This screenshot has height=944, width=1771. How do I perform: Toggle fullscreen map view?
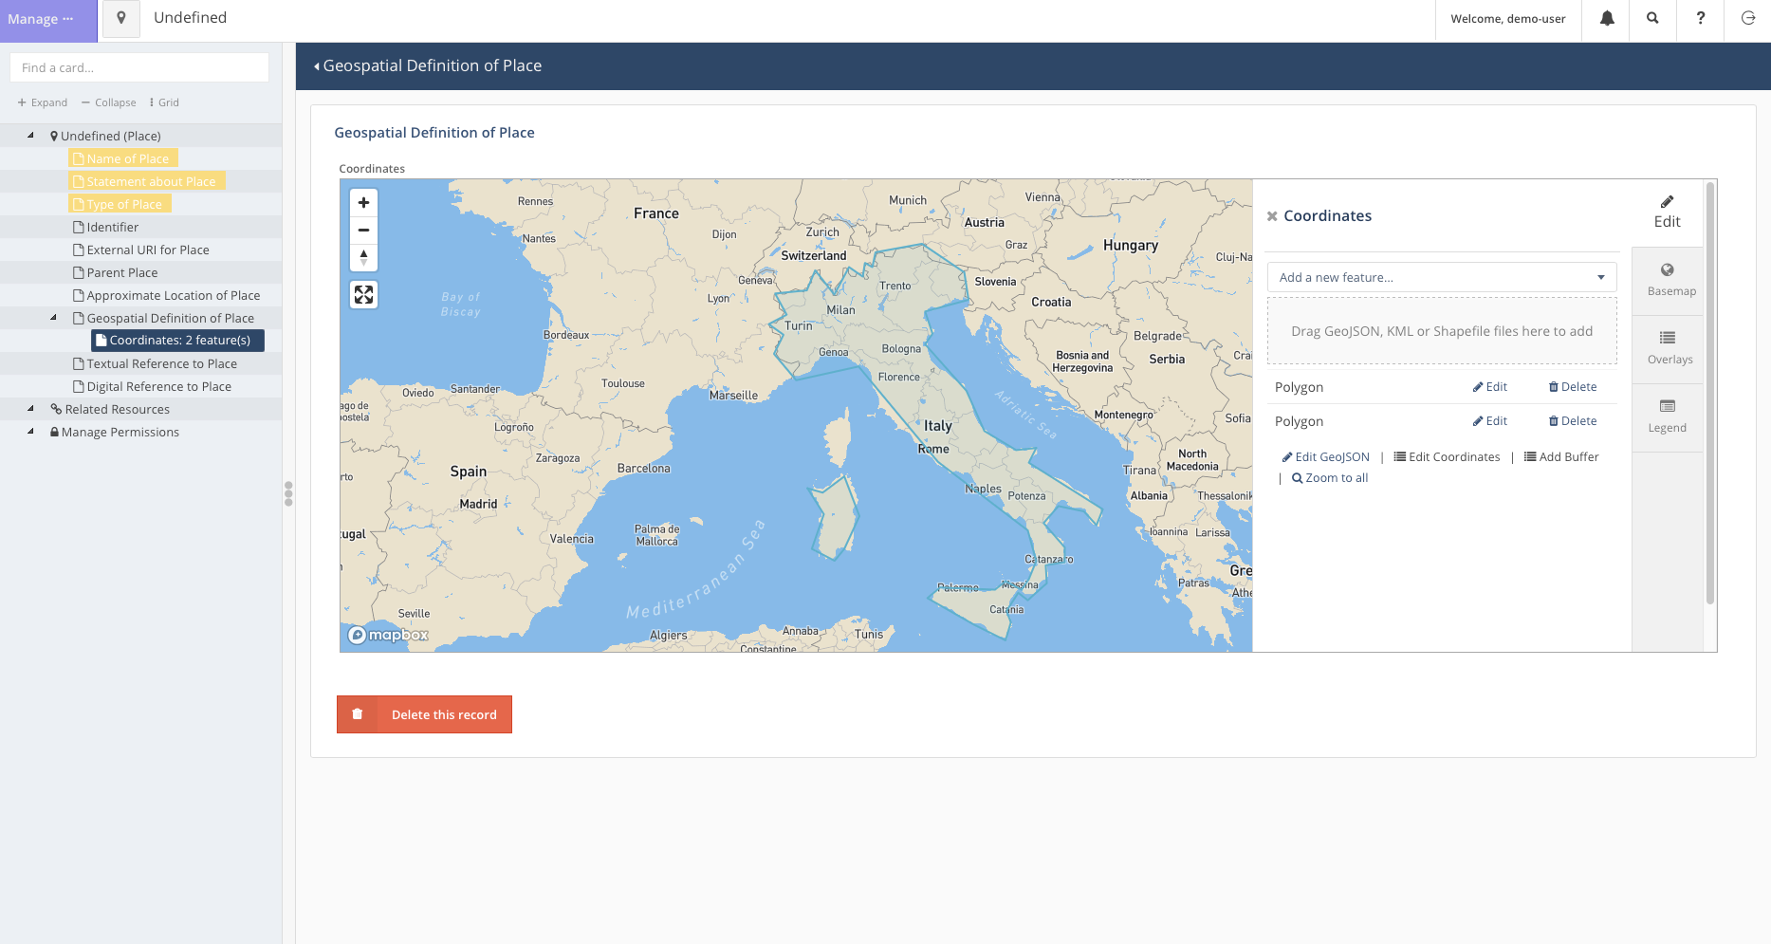363,295
